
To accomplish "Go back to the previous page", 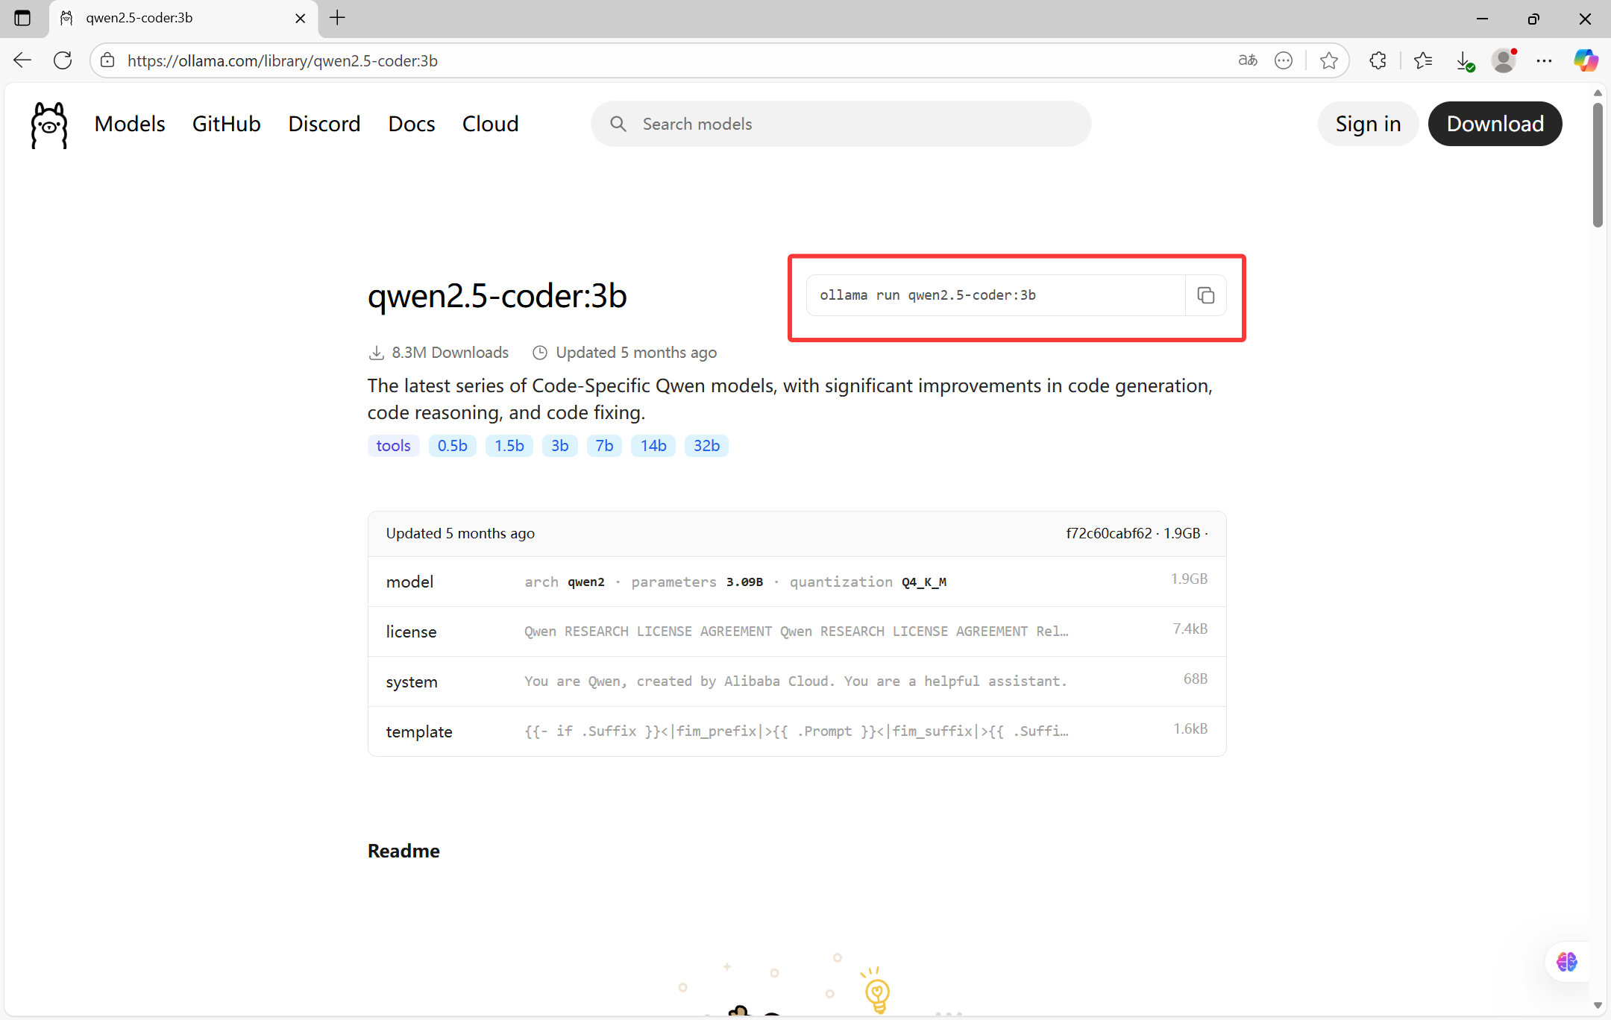I will (x=22, y=60).
